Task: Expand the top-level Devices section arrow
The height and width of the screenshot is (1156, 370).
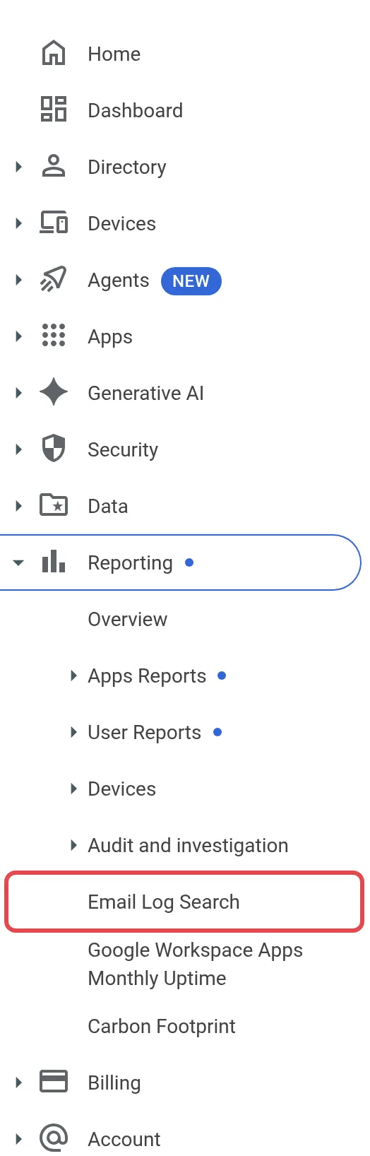Action: coord(19,223)
